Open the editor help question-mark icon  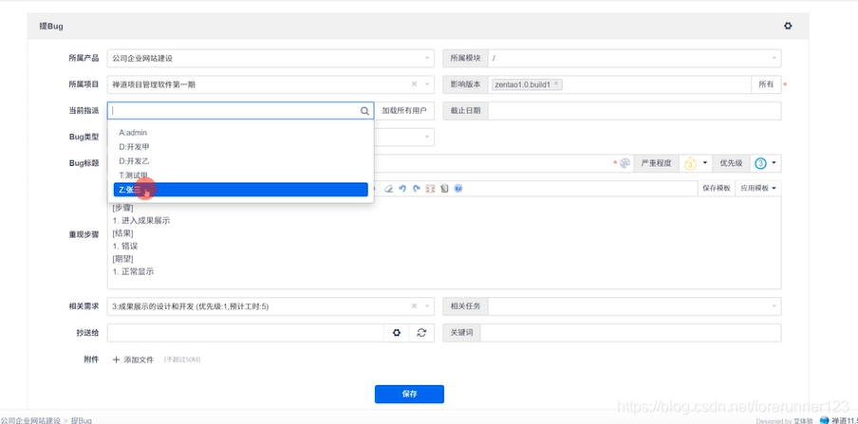pyautogui.click(x=458, y=188)
